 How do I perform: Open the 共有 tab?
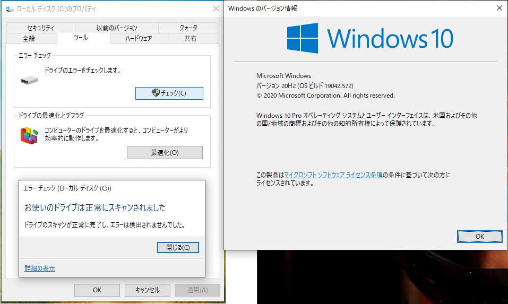pyautogui.click(x=190, y=39)
